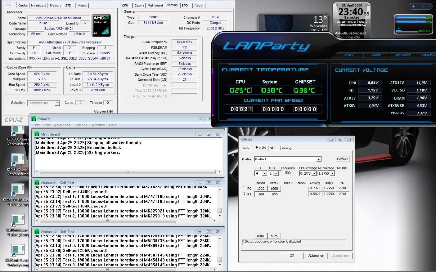436x272 pixels.
Task: Click the core1 P1 500 button in K10stat
Action: pos(274,194)
